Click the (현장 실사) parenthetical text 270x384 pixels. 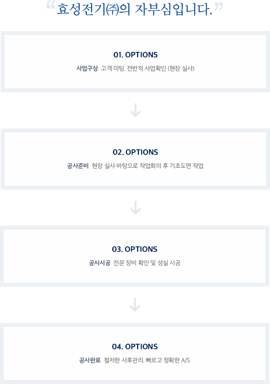pos(181,68)
